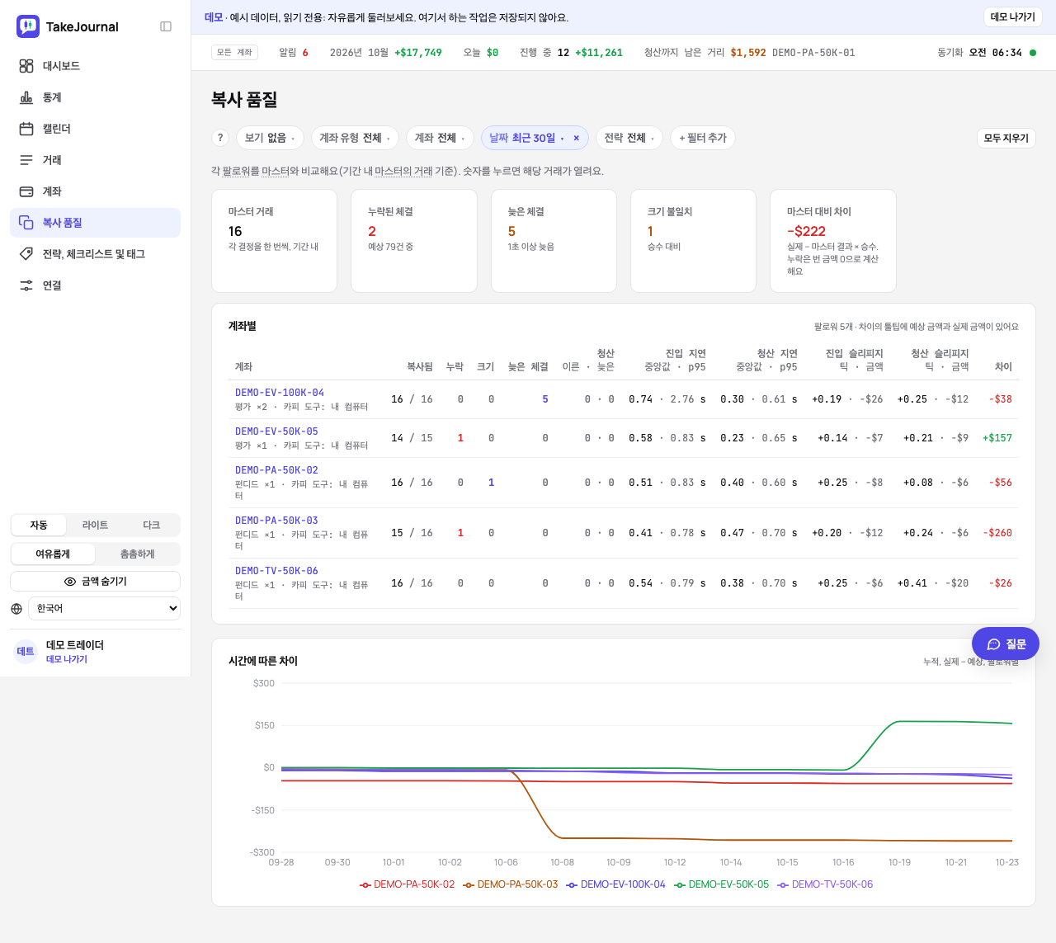Click the 계좌 card icon
The height and width of the screenshot is (943, 1056).
(x=26, y=191)
